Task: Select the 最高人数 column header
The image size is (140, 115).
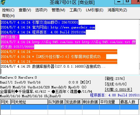Action: (129, 102)
